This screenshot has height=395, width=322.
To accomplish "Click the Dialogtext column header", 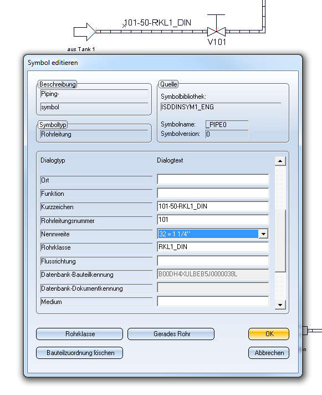I will [170, 160].
